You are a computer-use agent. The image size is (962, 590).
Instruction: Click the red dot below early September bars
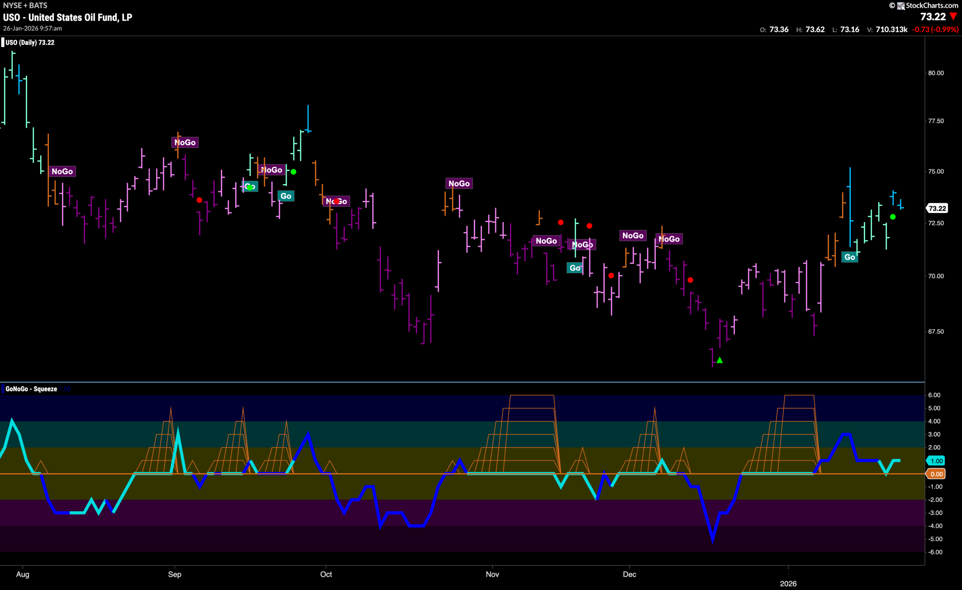[x=199, y=200]
